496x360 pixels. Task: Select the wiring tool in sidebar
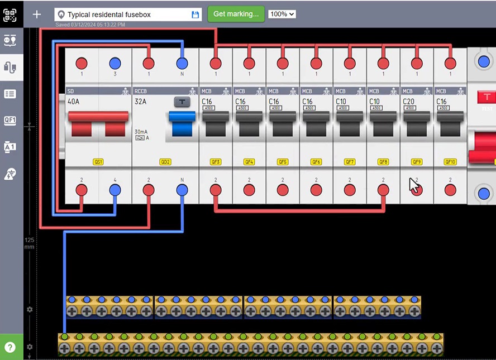10,68
